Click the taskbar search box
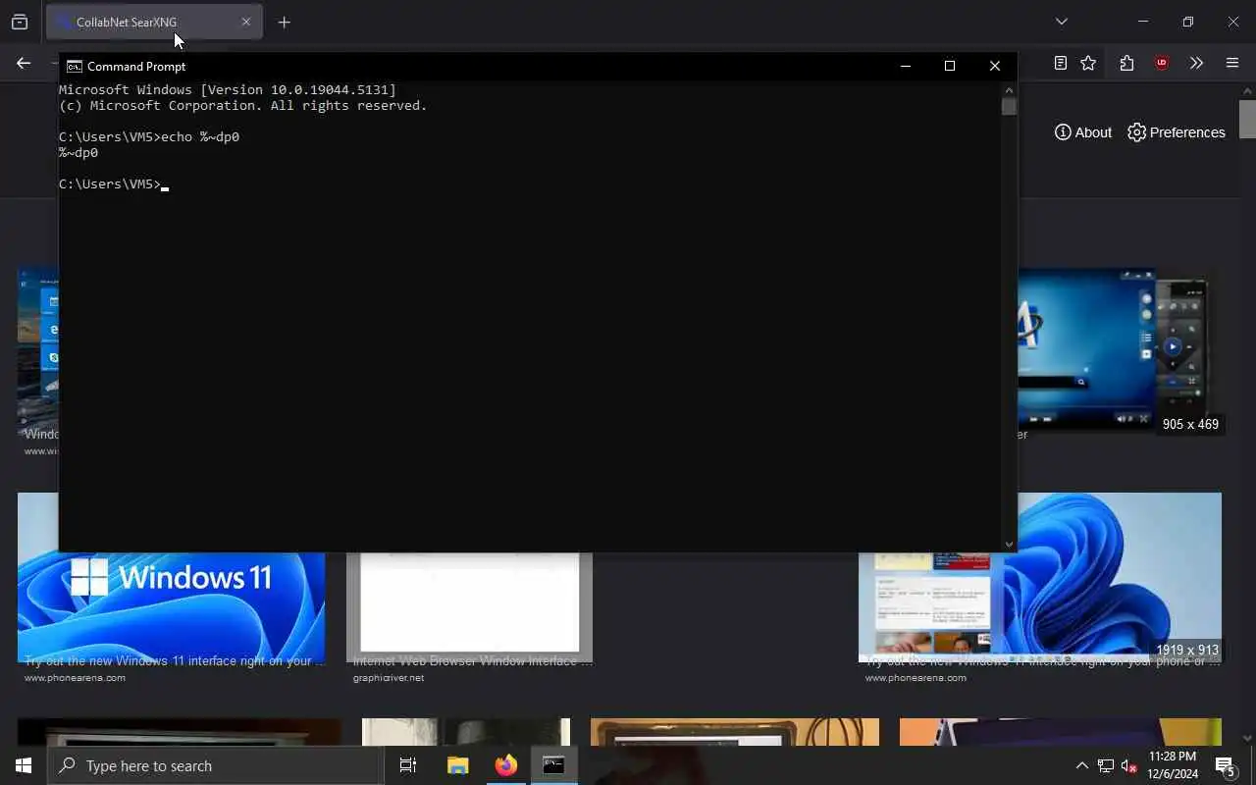Viewport: 1256px width, 785px height. point(216,765)
